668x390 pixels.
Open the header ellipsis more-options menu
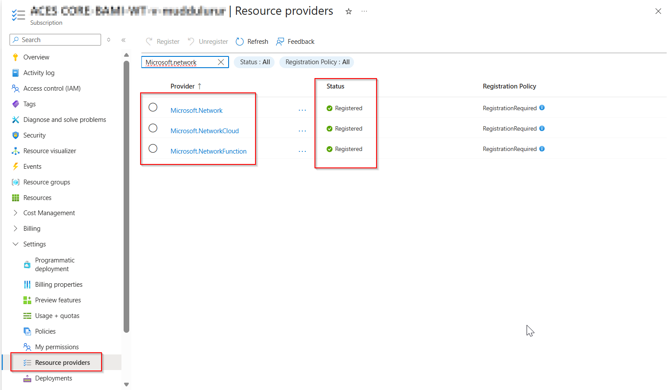pyautogui.click(x=364, y=11)
